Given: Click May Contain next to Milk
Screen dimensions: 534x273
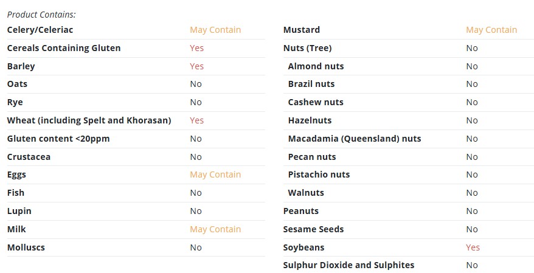Looking at the screenshot, I should pos(215,229).
